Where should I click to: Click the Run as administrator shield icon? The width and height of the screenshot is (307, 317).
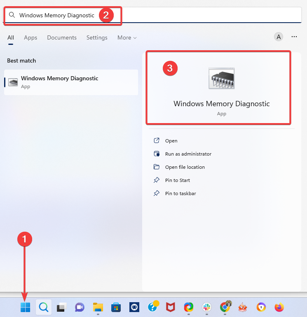[157, 154]
